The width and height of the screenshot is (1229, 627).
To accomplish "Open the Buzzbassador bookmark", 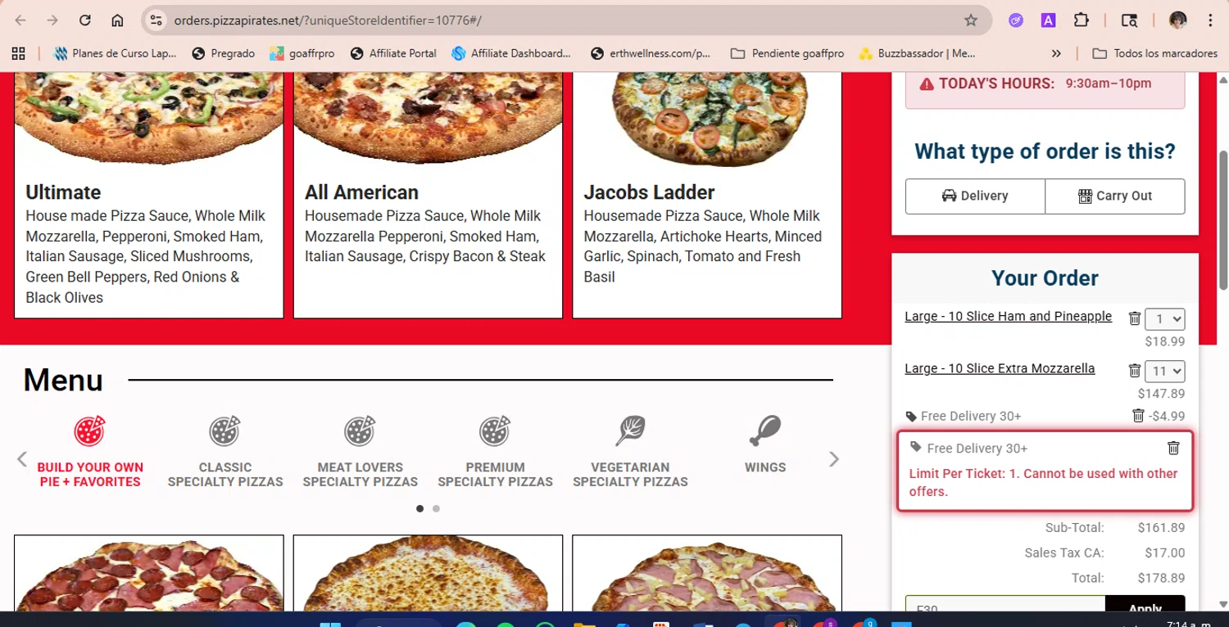I will [917, 53].
